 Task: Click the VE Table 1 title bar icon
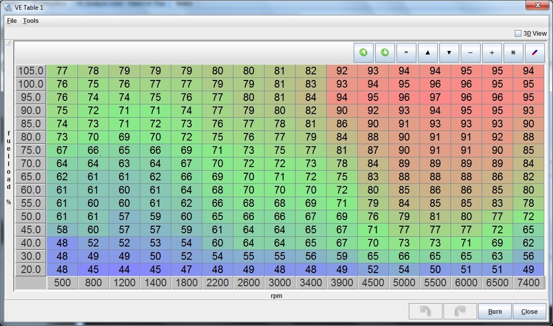point(8,7)
